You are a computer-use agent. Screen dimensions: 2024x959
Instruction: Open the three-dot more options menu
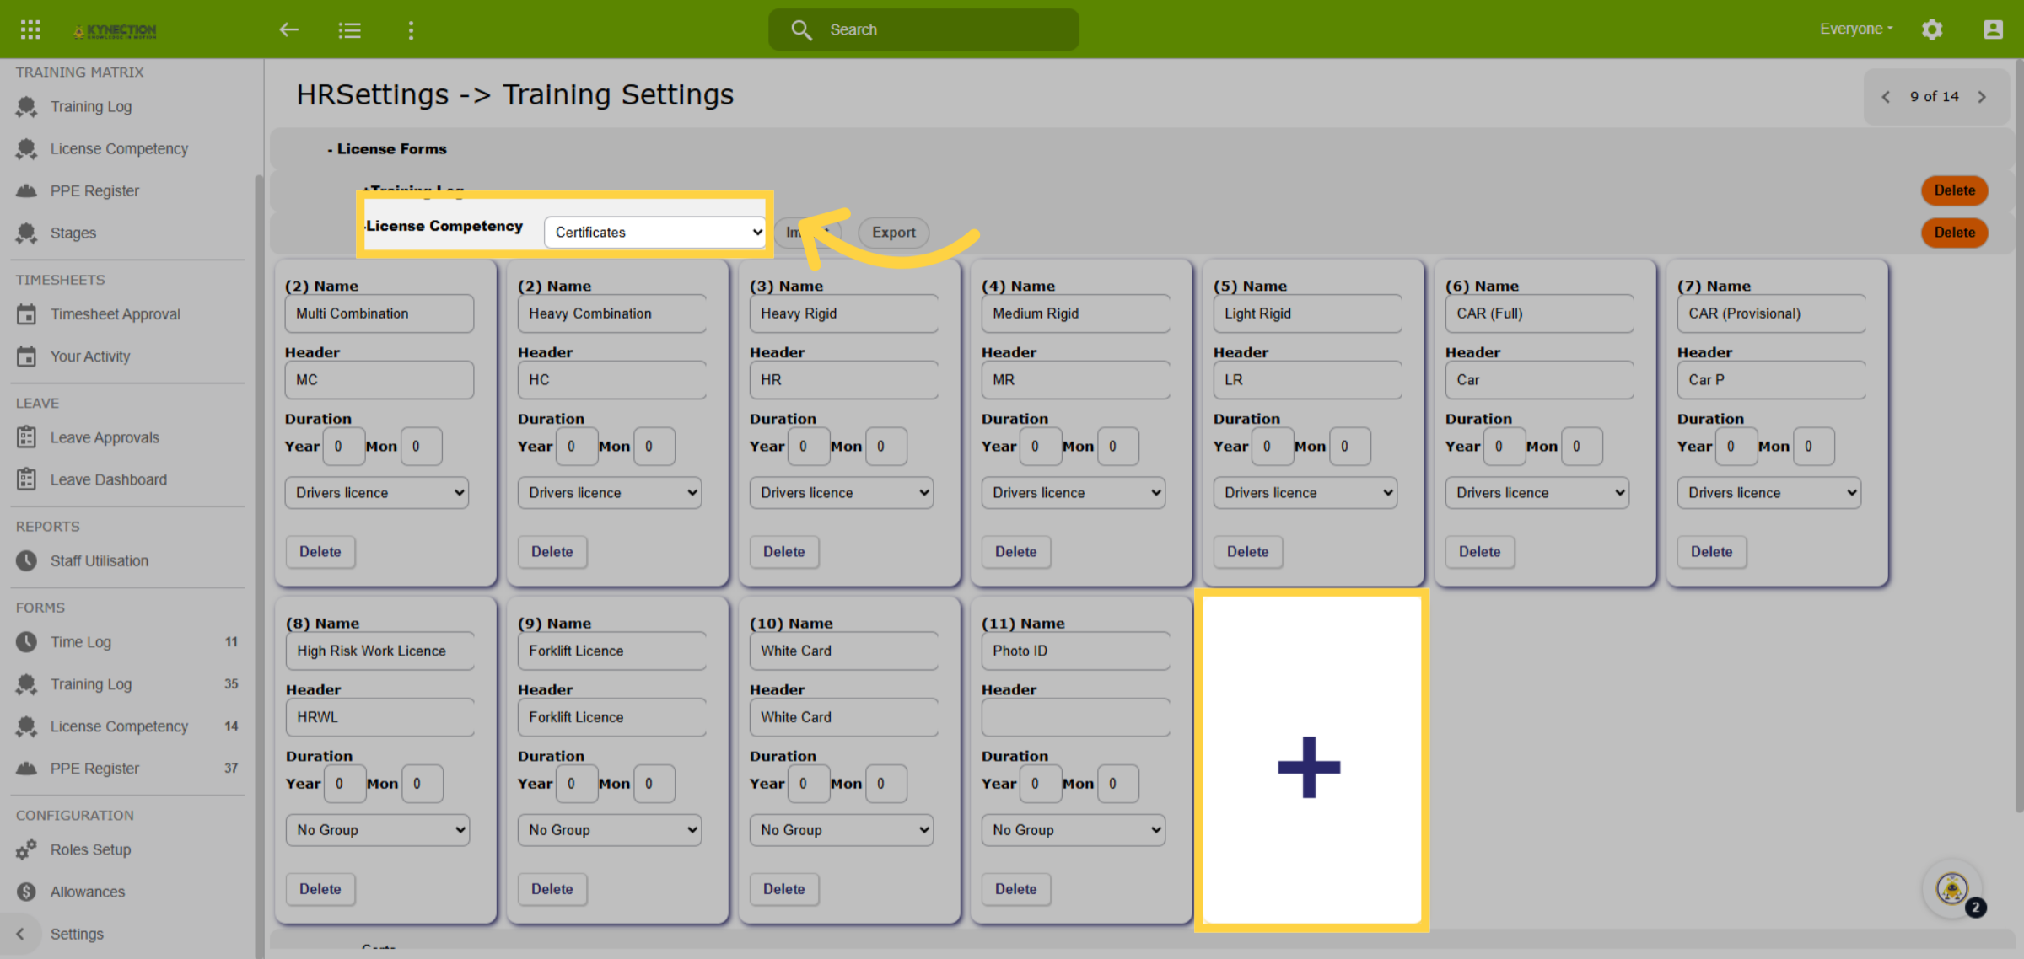[411, 30]
